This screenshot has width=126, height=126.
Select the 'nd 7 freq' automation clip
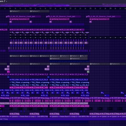(63, 119)
